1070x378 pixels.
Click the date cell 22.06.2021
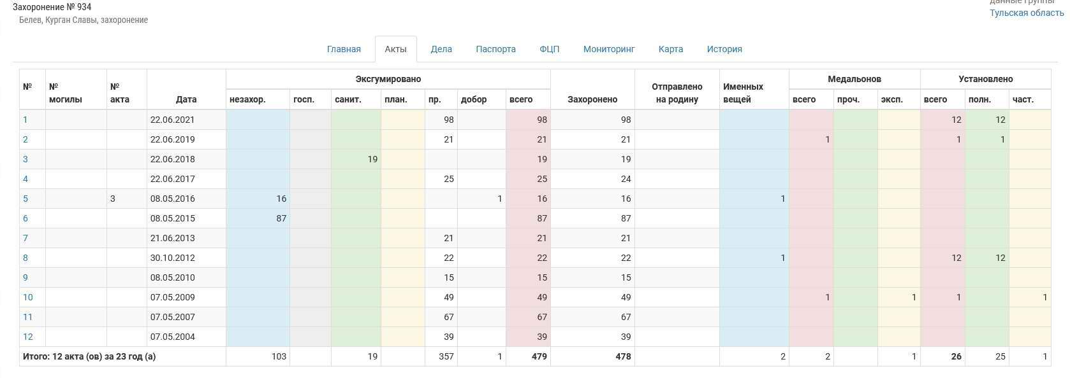click(x=173, y=120)
